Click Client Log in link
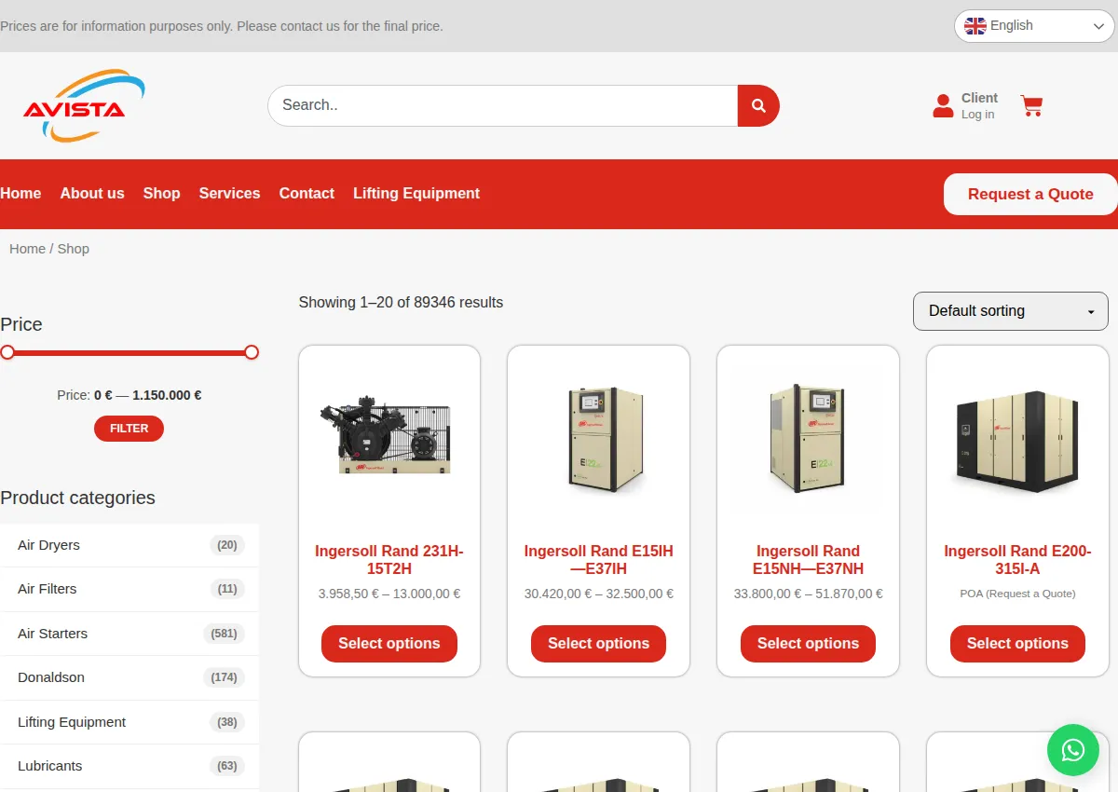The width and height of the screenshot is (1118, 792). point(979,105)
